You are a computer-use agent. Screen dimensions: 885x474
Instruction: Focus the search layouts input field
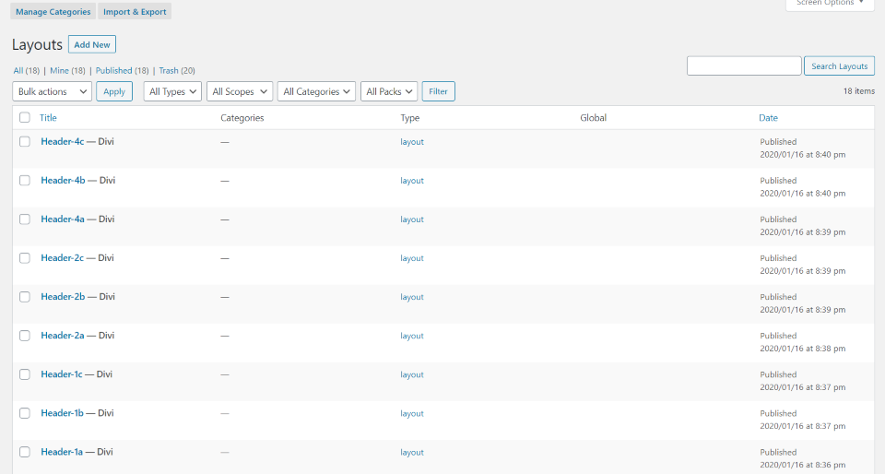tap(744, 66)
